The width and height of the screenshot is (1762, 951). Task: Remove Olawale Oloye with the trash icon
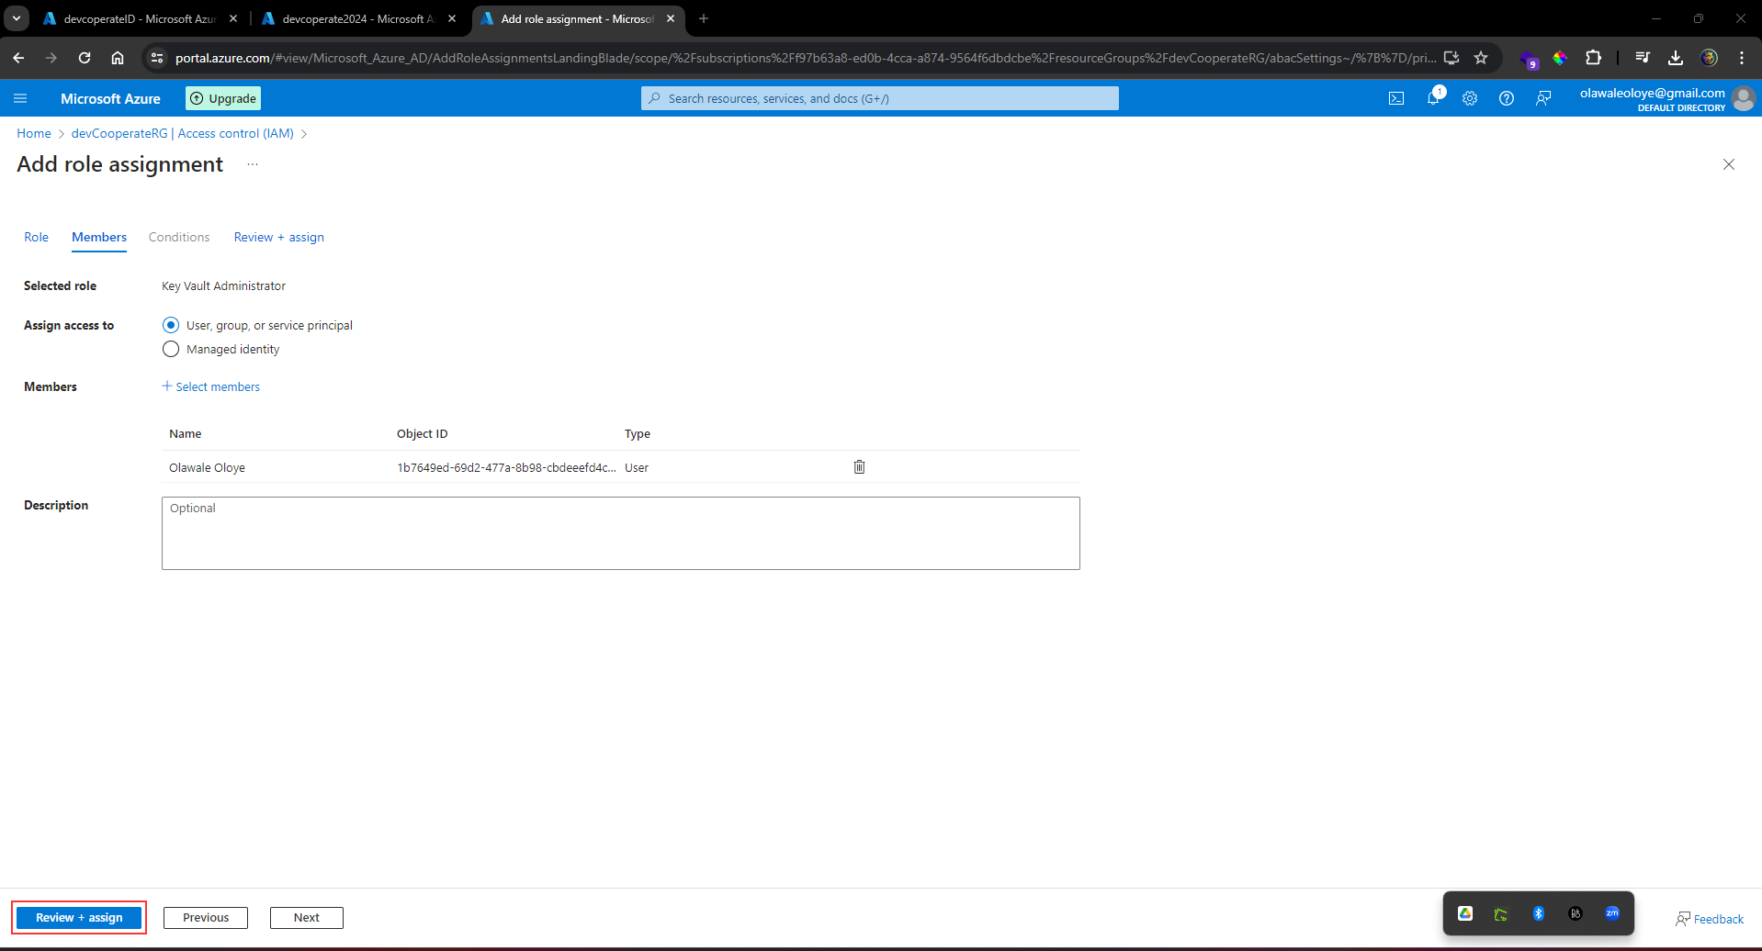click(860, 467)
